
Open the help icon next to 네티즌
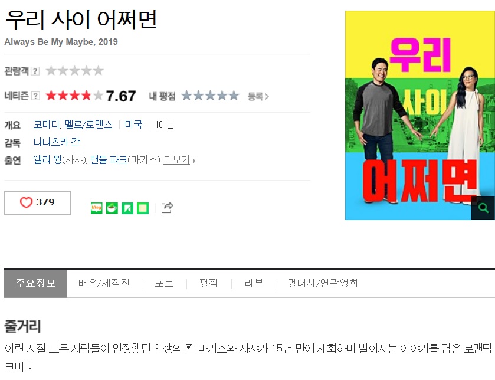coord(35,96)
